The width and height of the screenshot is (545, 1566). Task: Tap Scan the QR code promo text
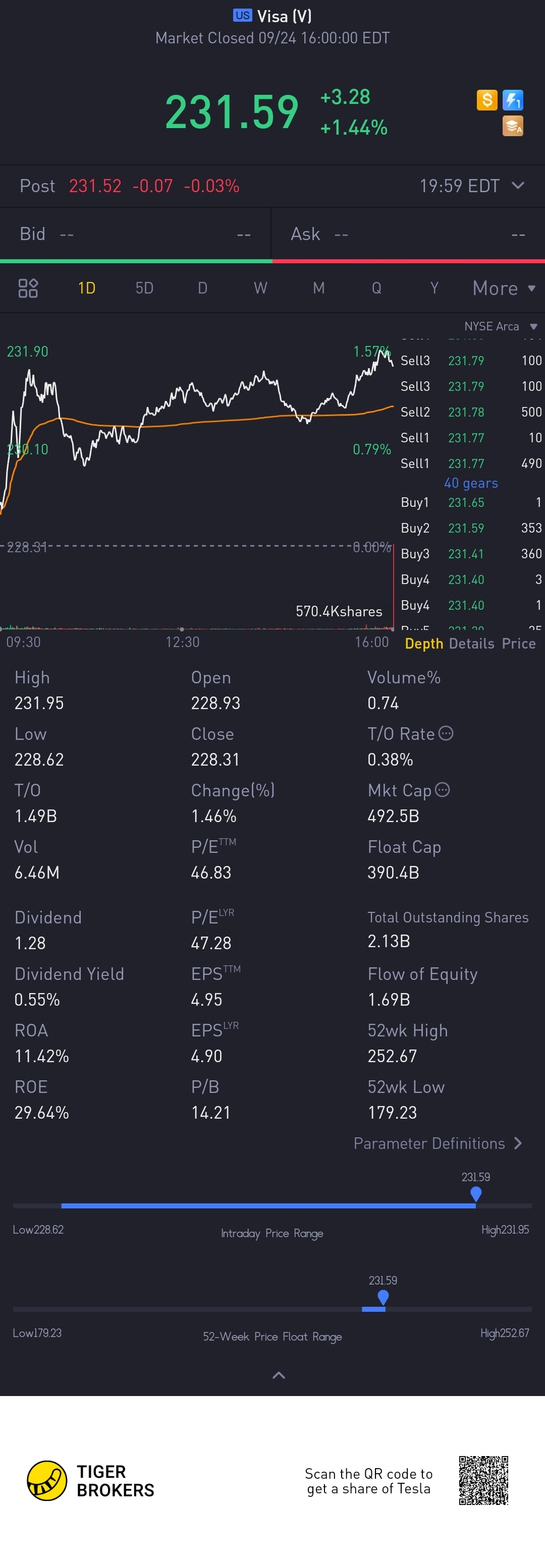[368, 1481]
